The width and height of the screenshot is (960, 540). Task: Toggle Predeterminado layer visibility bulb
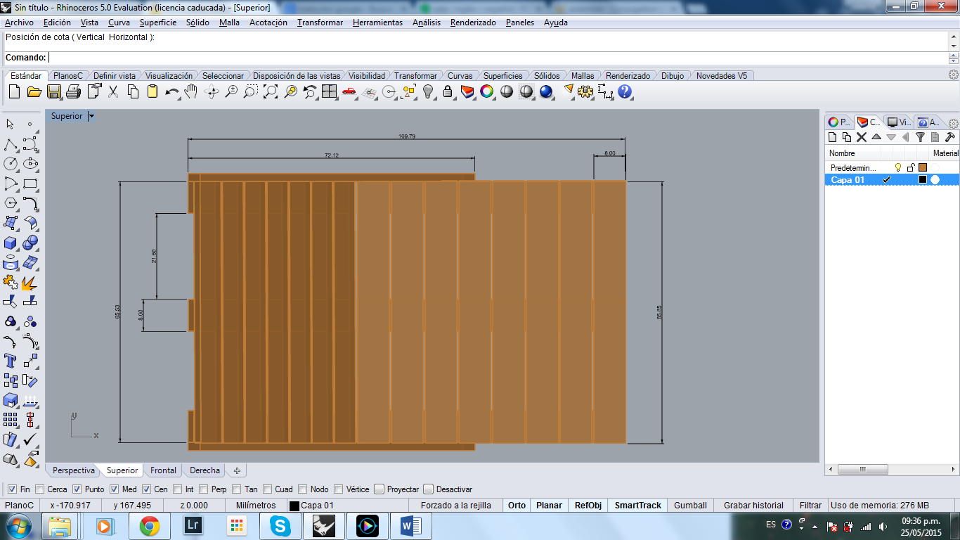click(x=897, y=167)
